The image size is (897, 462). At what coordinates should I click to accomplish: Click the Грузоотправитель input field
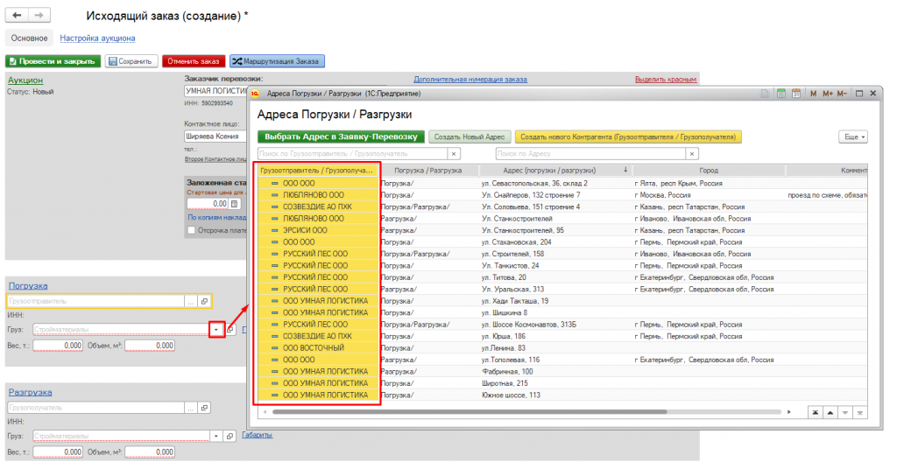click(96, 301)
